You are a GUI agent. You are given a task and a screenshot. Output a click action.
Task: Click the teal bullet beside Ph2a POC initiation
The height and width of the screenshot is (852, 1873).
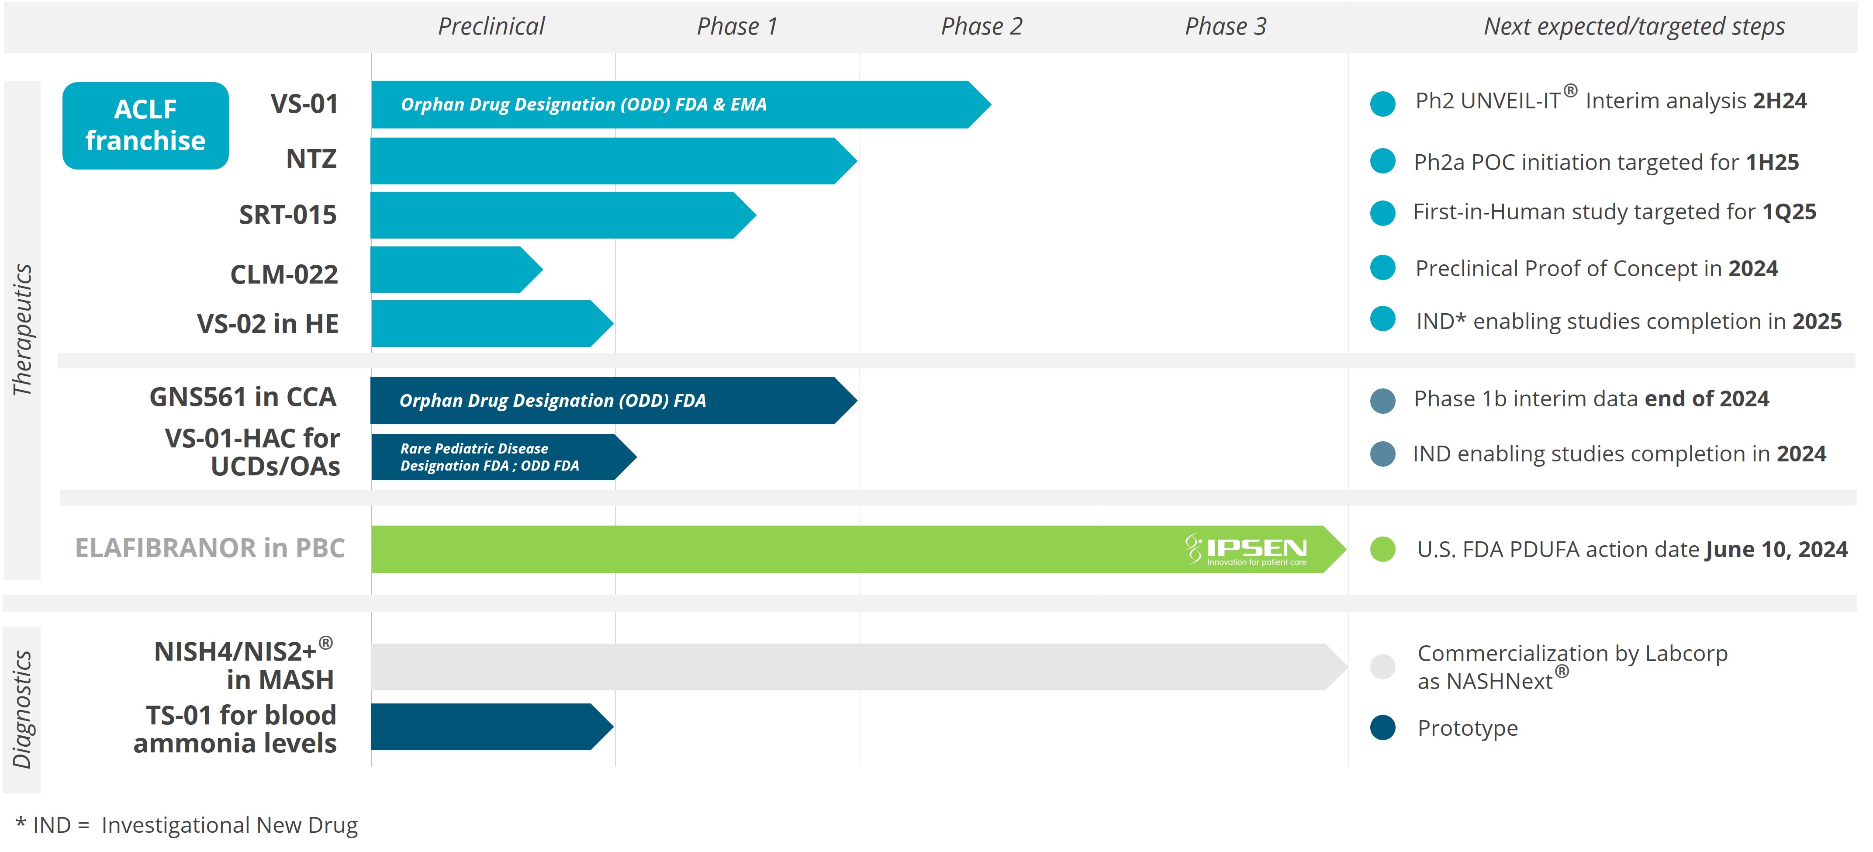(1382, 161)
